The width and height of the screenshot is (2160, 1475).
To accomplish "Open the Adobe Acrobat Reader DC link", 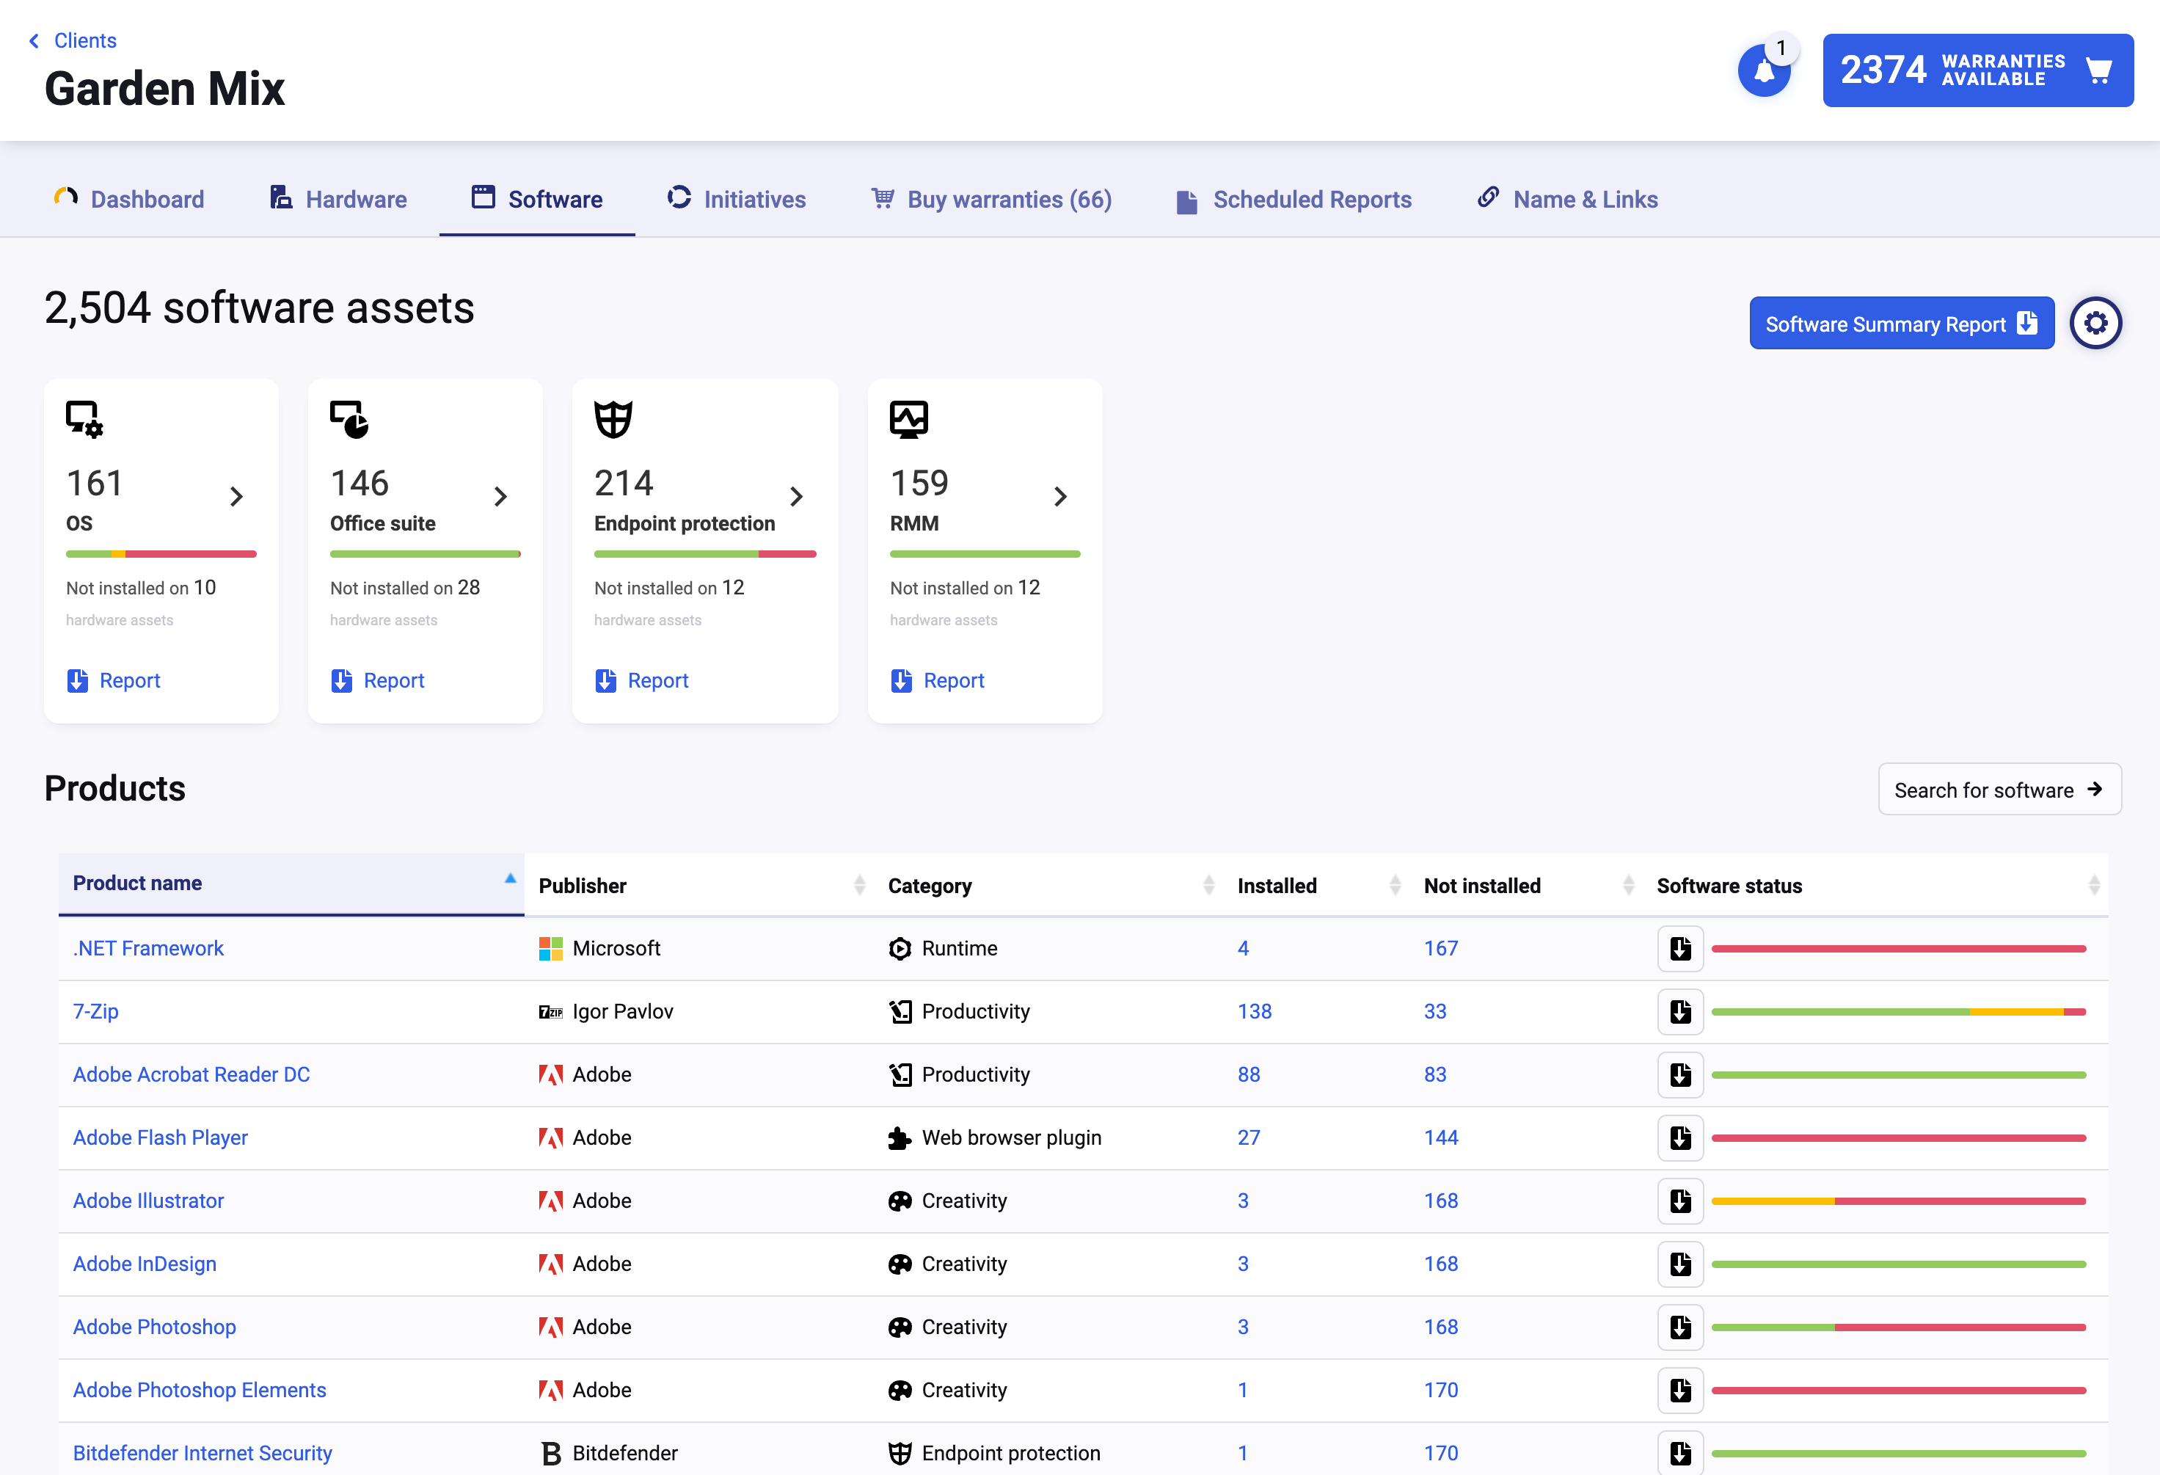I will (191, 1074).
